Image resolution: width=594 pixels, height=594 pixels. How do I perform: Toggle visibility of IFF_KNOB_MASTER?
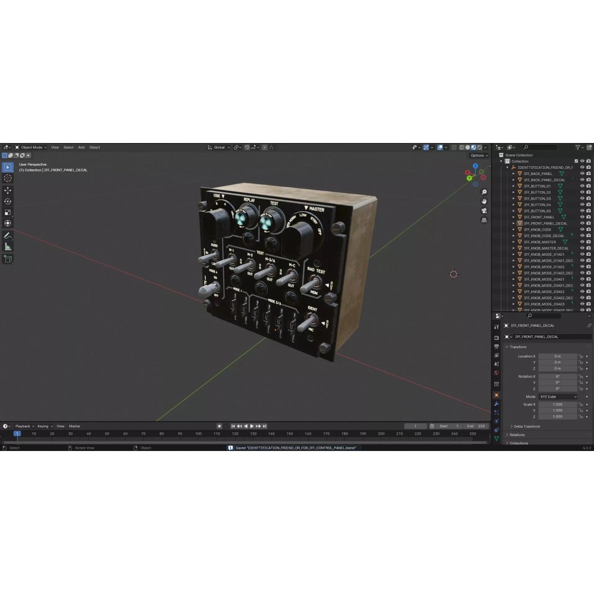582,241
